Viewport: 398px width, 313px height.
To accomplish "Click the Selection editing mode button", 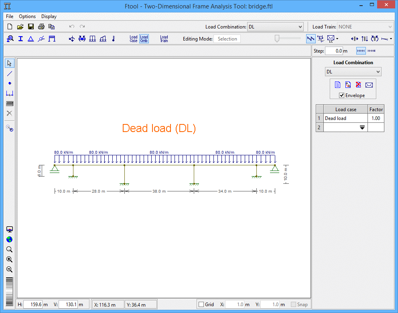I will (227, 39).
